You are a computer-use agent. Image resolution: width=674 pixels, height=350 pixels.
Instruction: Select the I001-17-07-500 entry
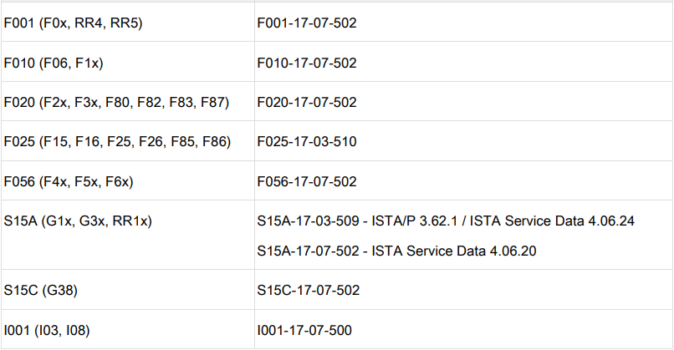(304, 330)
